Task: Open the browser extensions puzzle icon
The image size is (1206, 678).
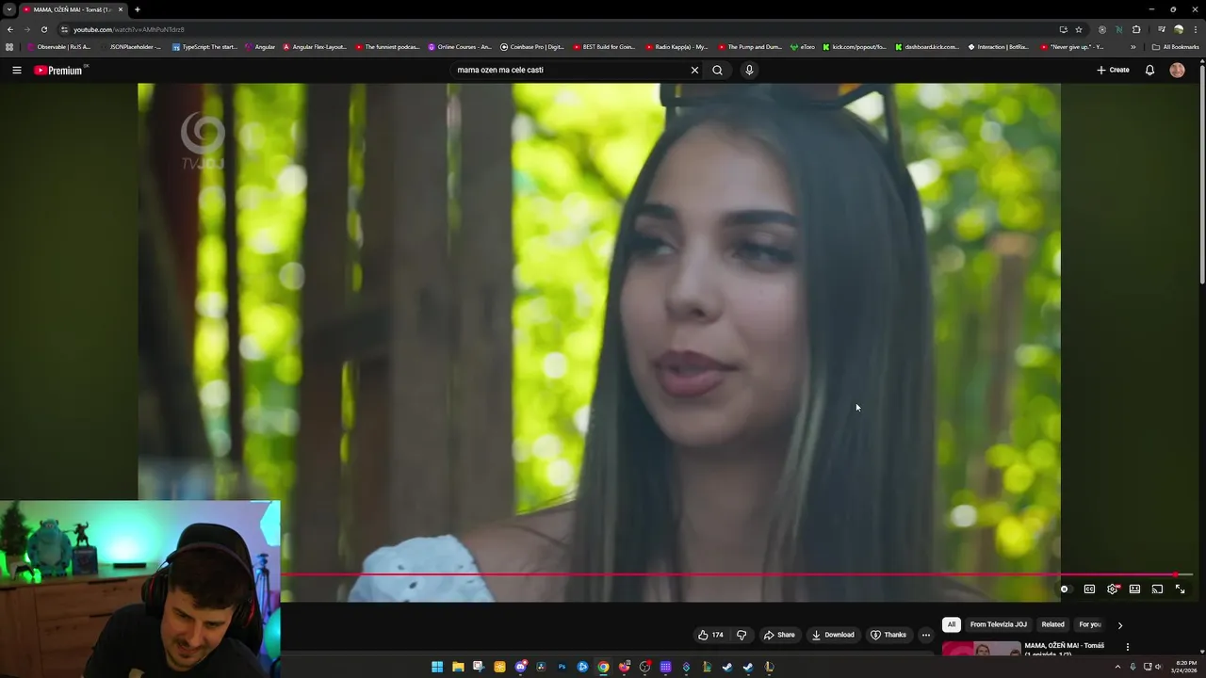Action: tap(1136, 29)
